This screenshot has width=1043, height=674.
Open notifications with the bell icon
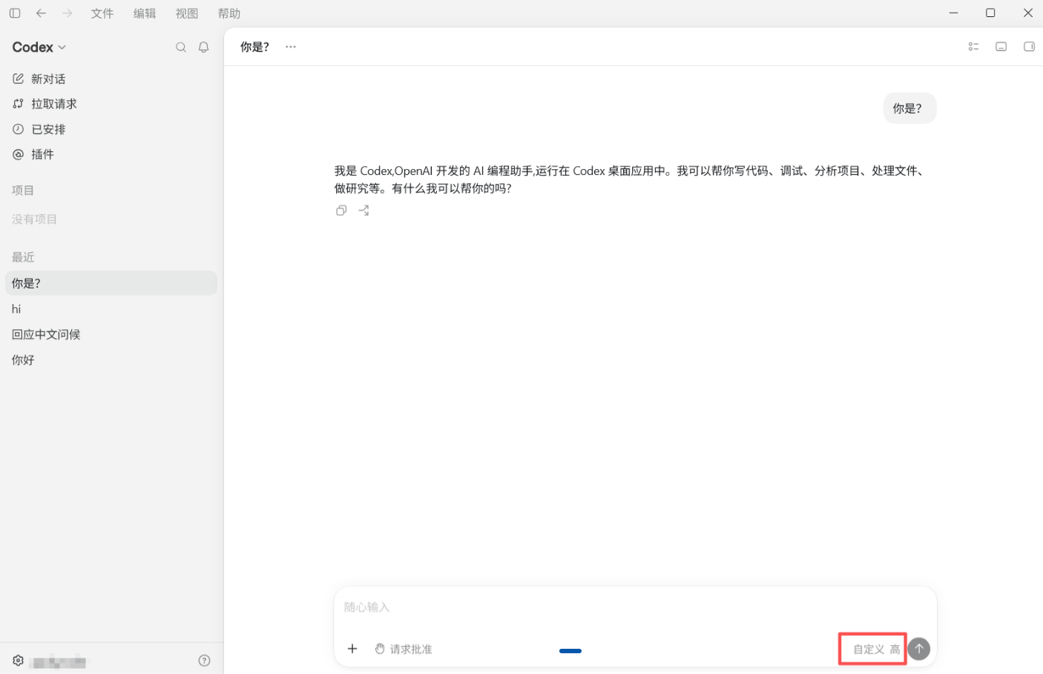(204, 47)
